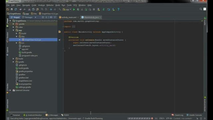Open the Navigate menu
Viewport: 213px width, 120px height.
(x=26, y=5)
